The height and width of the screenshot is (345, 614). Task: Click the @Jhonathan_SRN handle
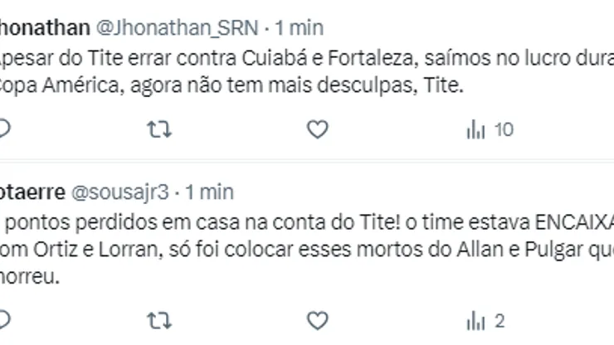(x=177, y=27)
